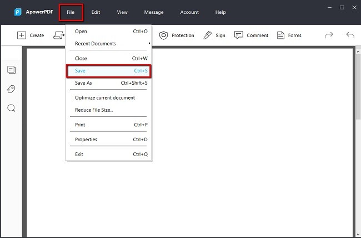Open the search magnifier in sidebar
This screenshot has width=361, height=238.
pos(11,108)
